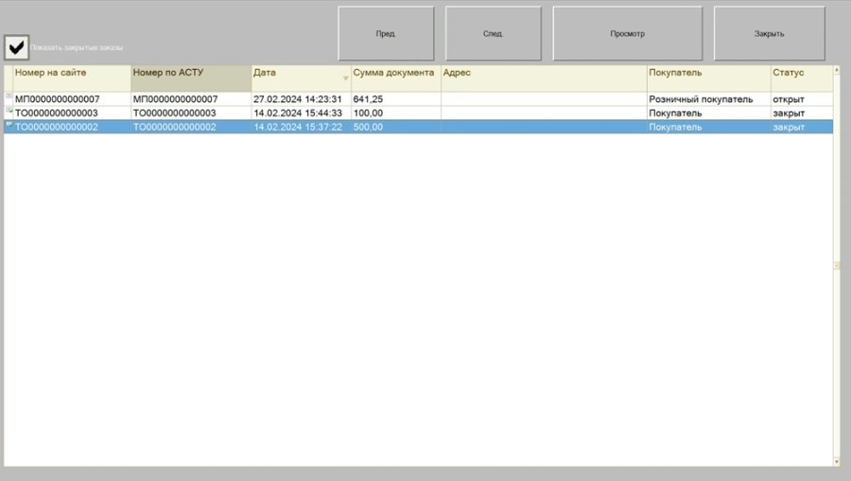Click Покупатель cell in highlighted row
Image resolution: width=851 pixels, height=481 pixels.
click(709, 127)
